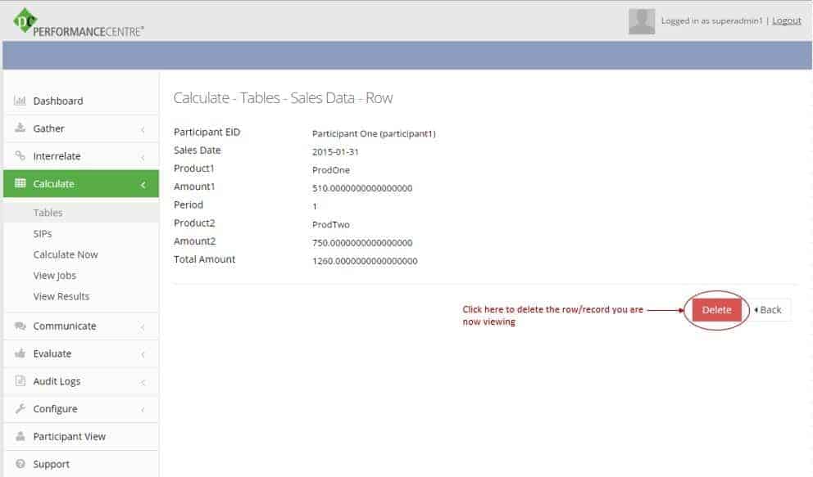
Task: Open View Jobs submenu link
Action: click(x=54, y=275)
